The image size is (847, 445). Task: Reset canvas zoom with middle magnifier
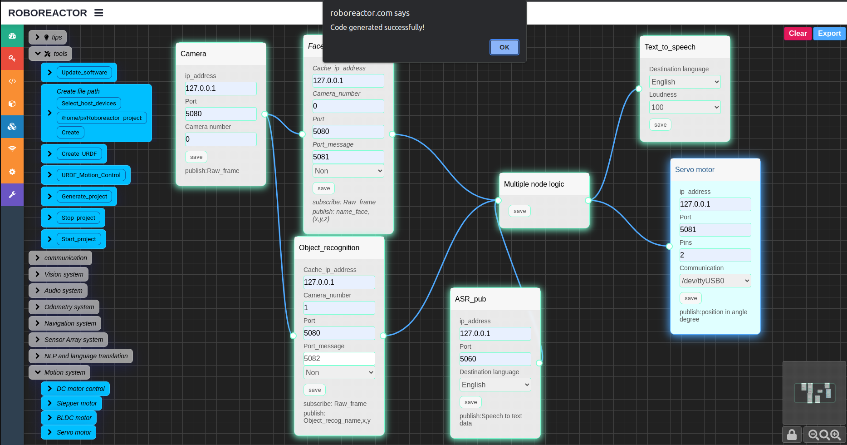(x=824, y=435)
